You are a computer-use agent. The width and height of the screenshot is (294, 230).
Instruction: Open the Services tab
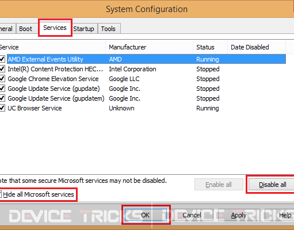[x=55, y=28]
